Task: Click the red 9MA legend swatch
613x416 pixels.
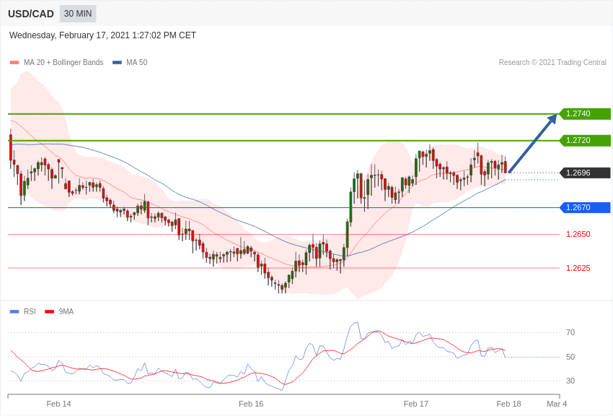Action: click(x=49, y=311)
